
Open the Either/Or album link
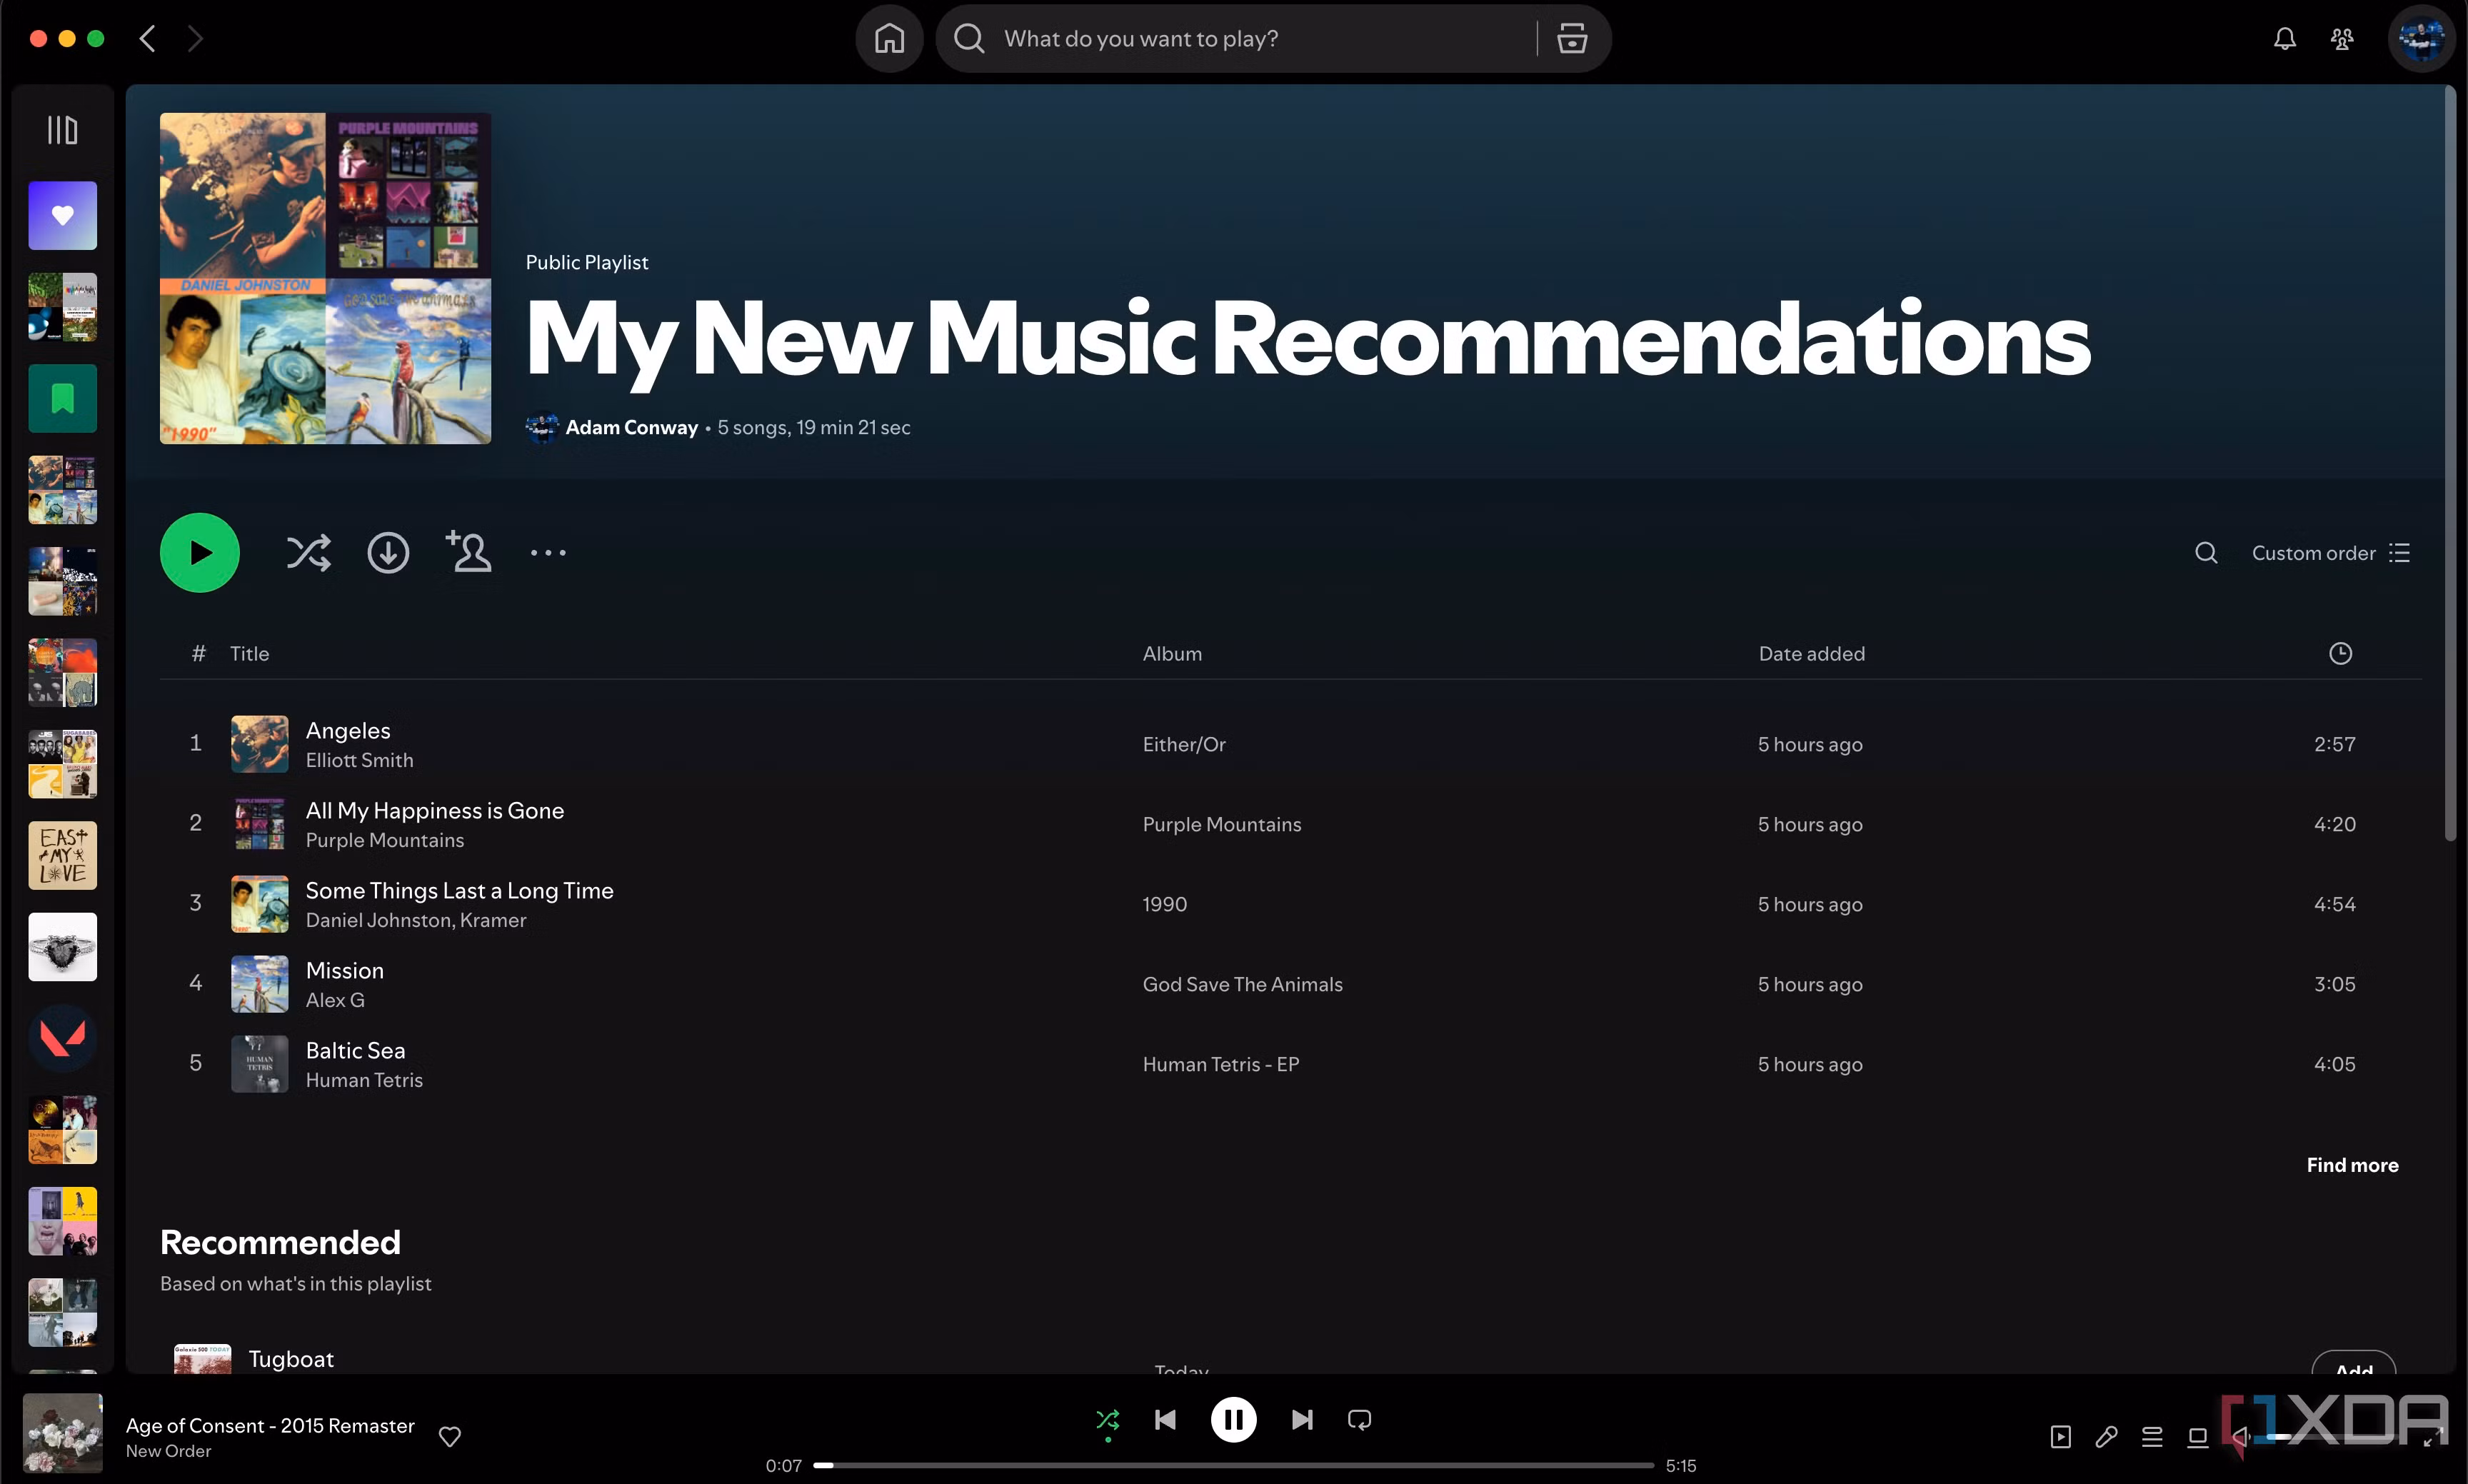pyautogui.click(x=1184, y=744)
